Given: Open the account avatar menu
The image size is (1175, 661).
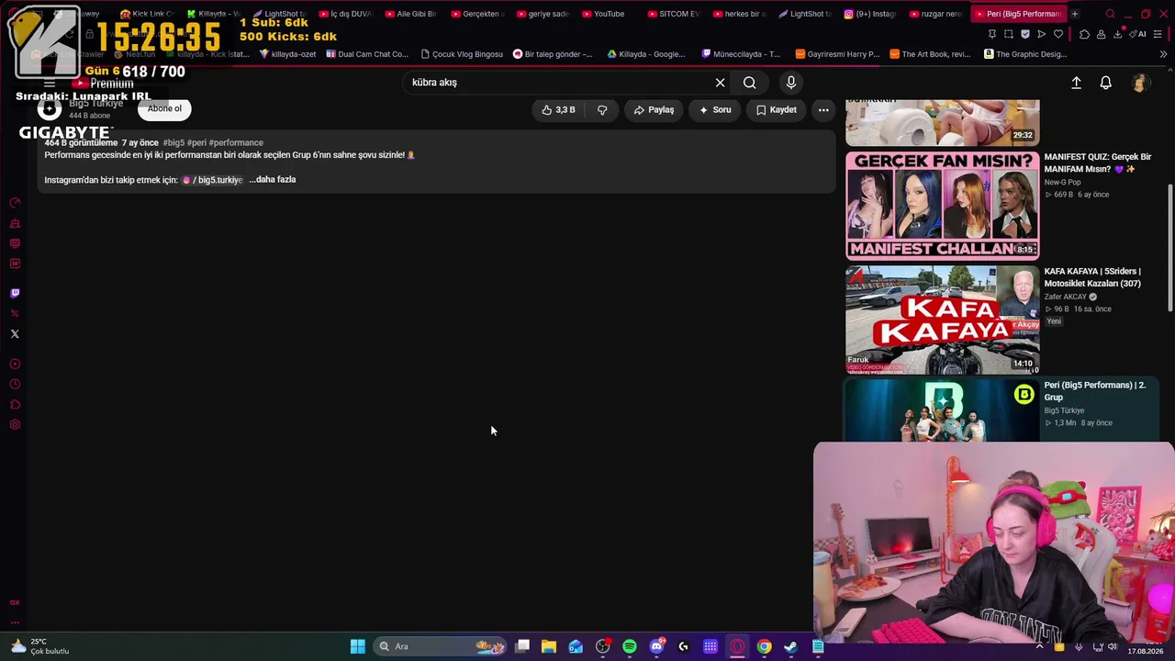Looking at the screenshot, I should (1139, 83).
